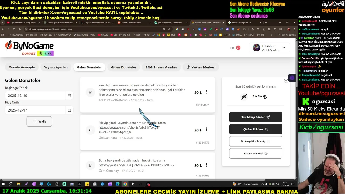Open the help question mark icon above performance card

[286, 81]
